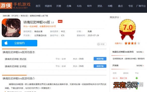Image resolution: width=147 pixels, height=92 pixels.
Task: Click the Apple logo on the reserve button
Action: (x=6, y=43)
